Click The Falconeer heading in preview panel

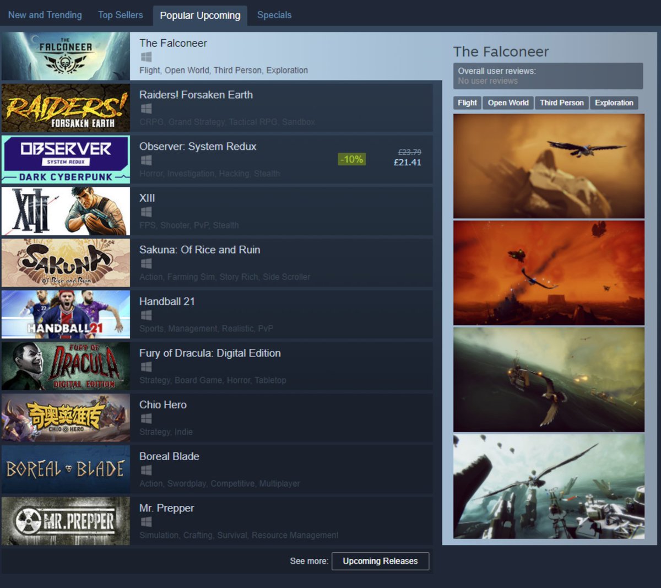(501, 52)
